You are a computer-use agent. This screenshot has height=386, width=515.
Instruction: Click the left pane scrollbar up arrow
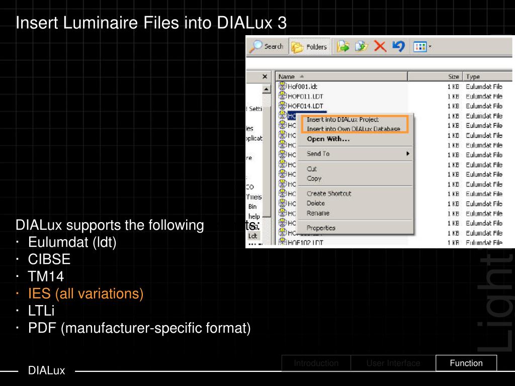(267, 89)
